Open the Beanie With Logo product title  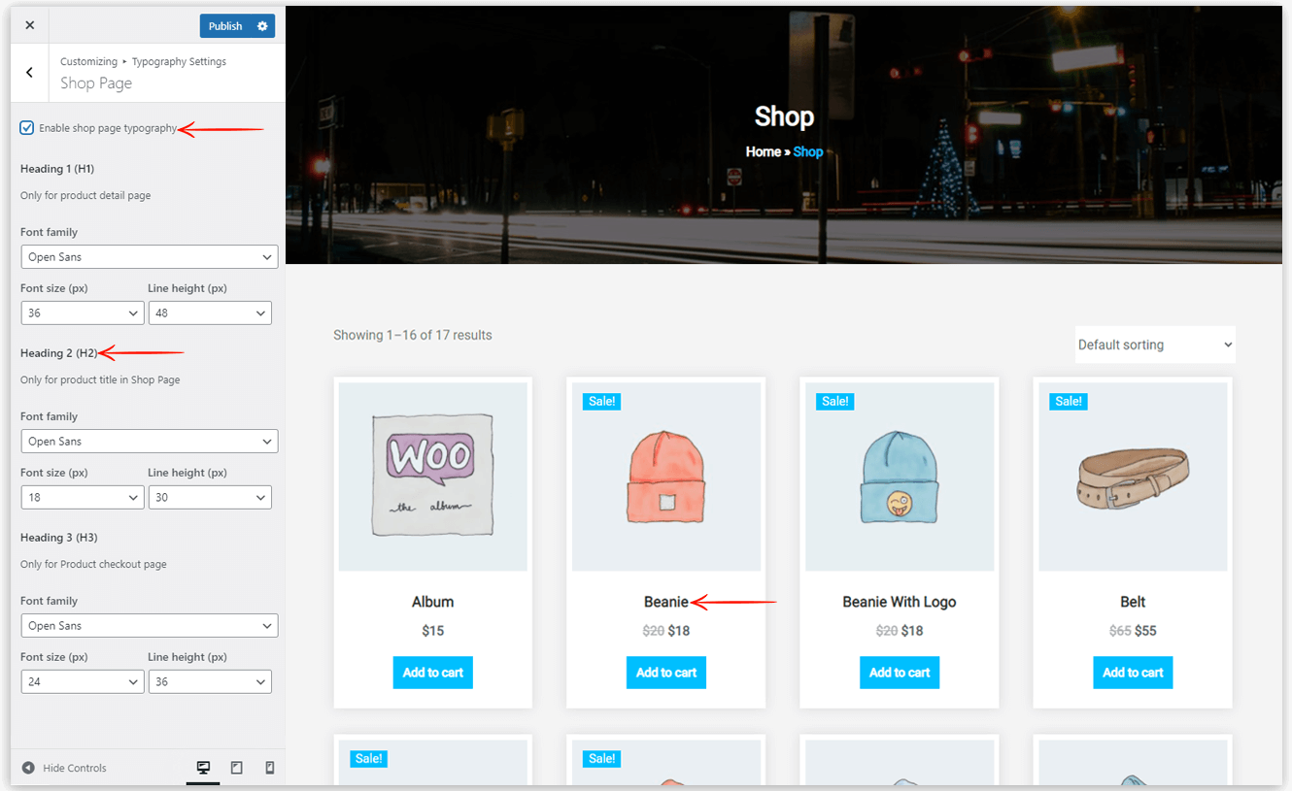tap(900, 602)
